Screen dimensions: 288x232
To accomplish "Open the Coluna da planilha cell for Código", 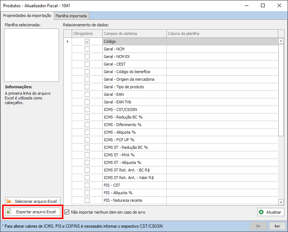I will pyautogui.click(x=222, y=41).
